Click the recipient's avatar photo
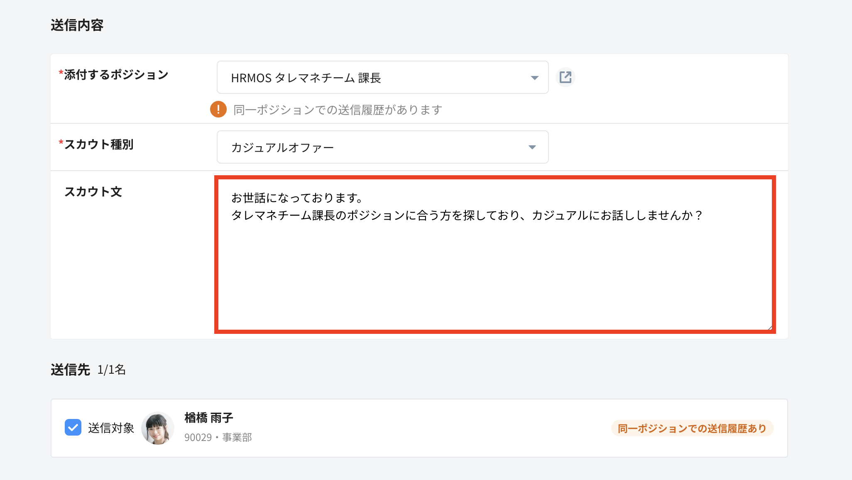852x480 pixels. (158, 428)
